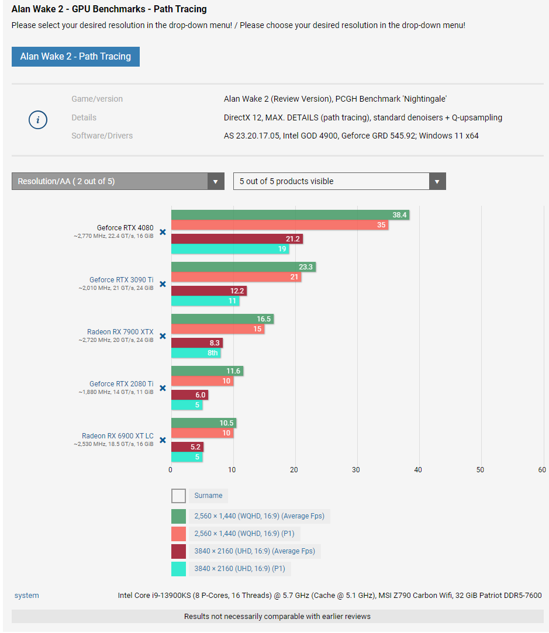Remove Geforce RTX 2080 Ti with X icon
This screenshot has width=549, height=633.
coord(163,388)
